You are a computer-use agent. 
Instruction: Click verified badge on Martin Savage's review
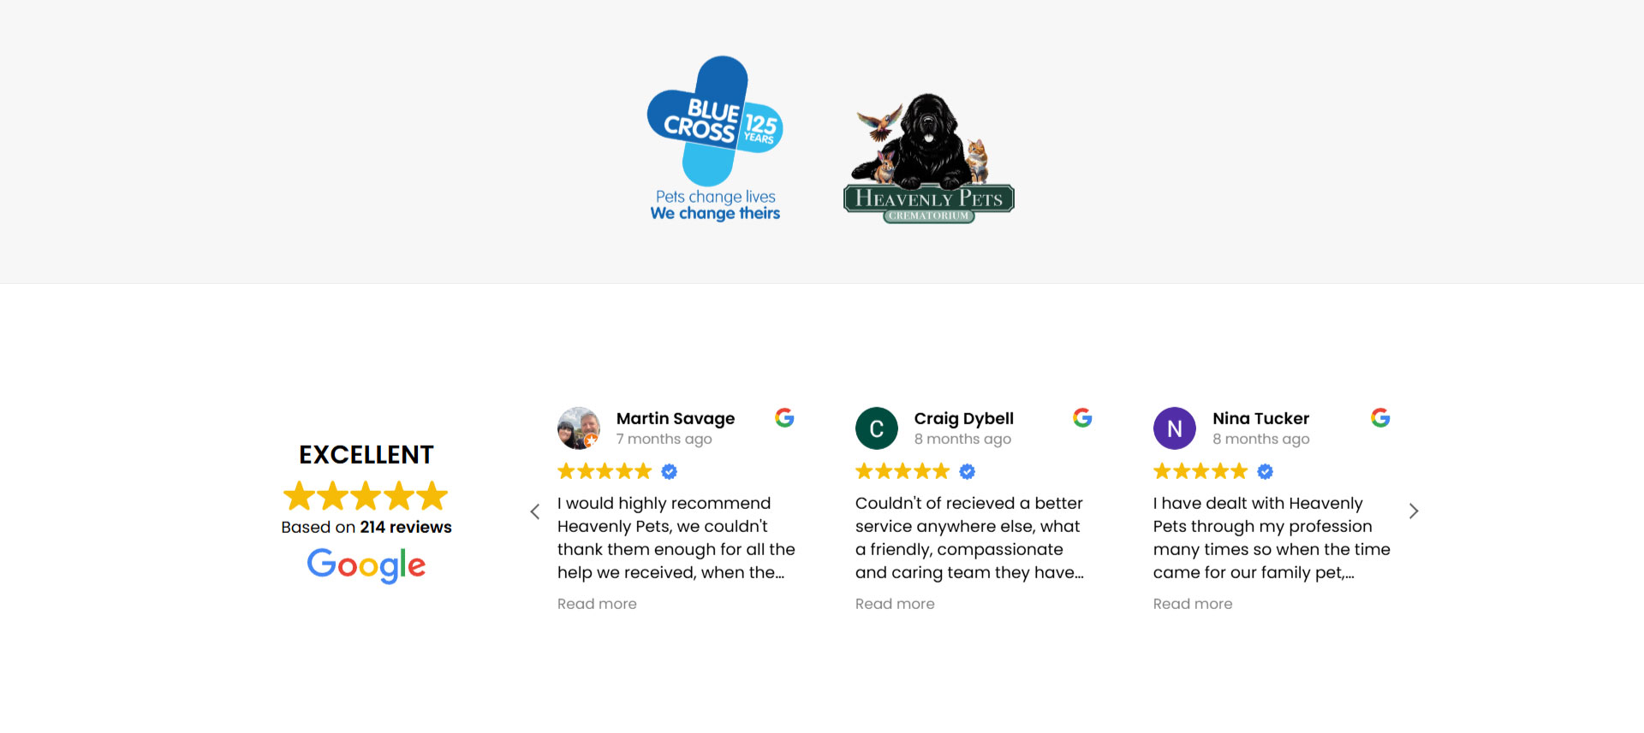click(670, 471)
